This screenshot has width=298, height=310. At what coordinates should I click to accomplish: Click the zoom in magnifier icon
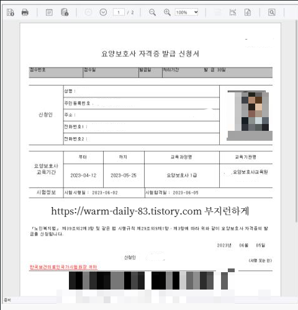(x=167, y=12)
